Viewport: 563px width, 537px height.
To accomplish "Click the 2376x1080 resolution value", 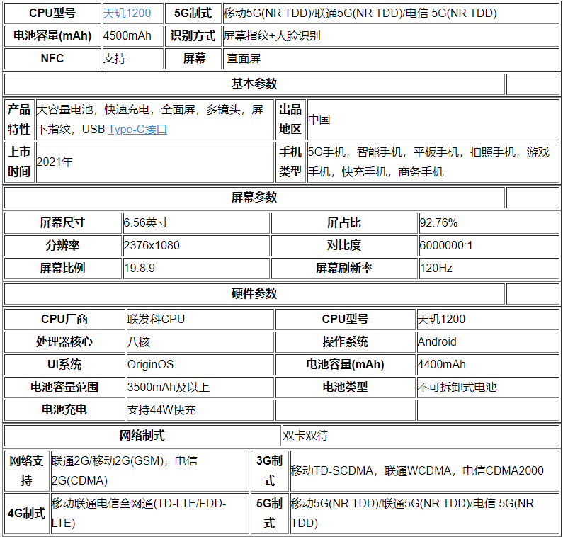I will pos(152,246).
